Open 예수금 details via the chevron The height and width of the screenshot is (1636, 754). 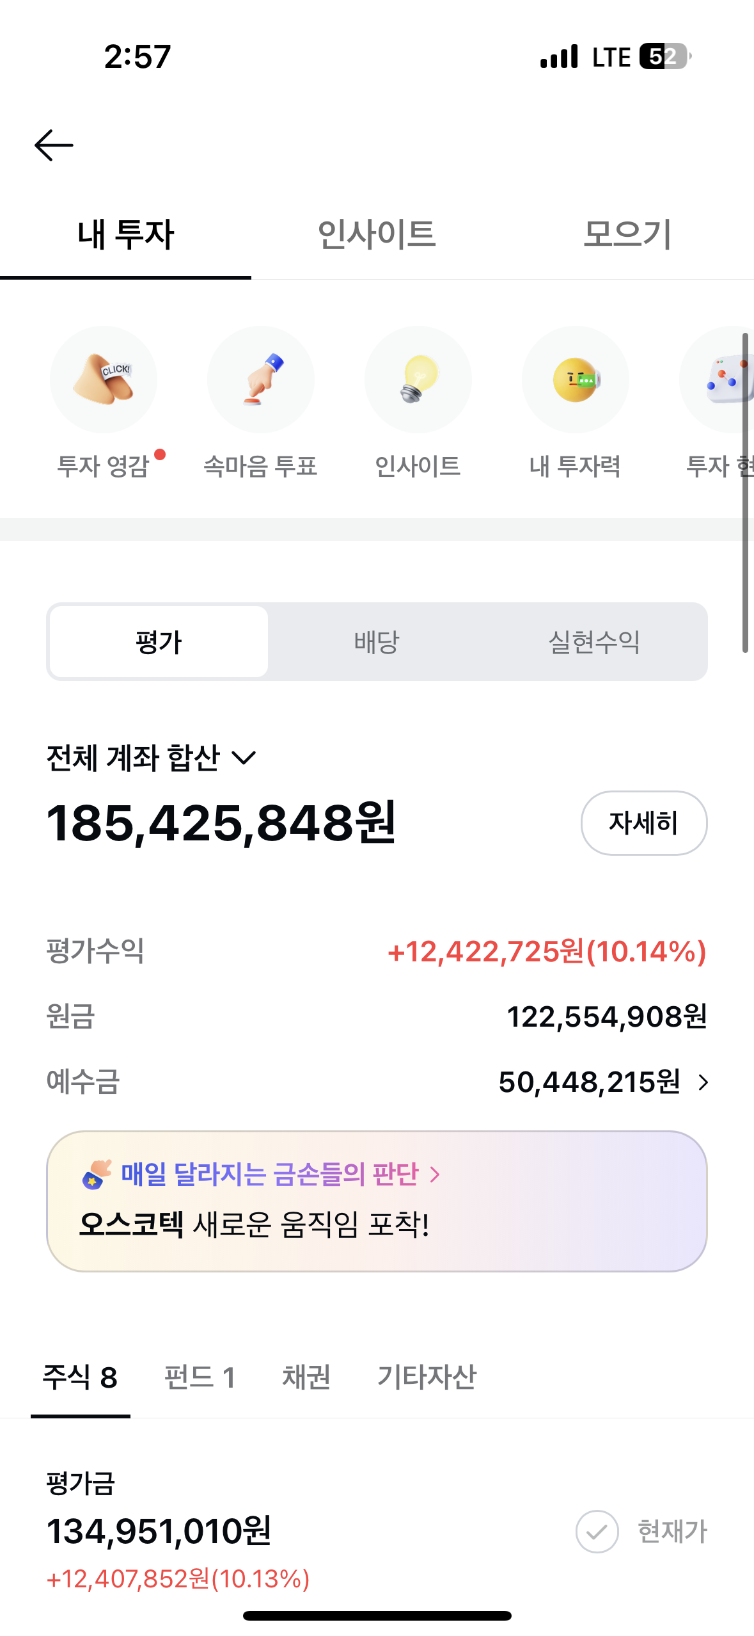pos(703,1082)
